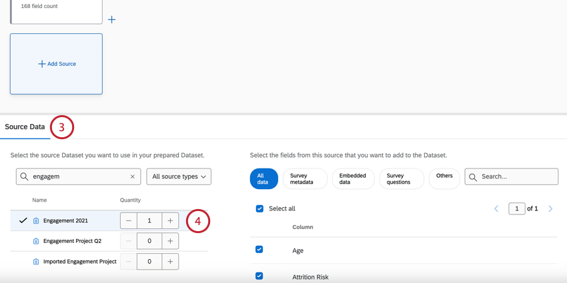The height and width of the screenshot is (283, 567).
Task: Click the field Search... box
Action: point(512,176)
